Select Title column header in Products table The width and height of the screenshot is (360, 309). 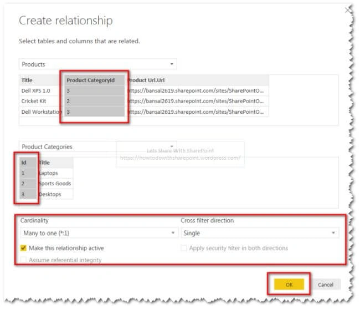pos(40,80)
